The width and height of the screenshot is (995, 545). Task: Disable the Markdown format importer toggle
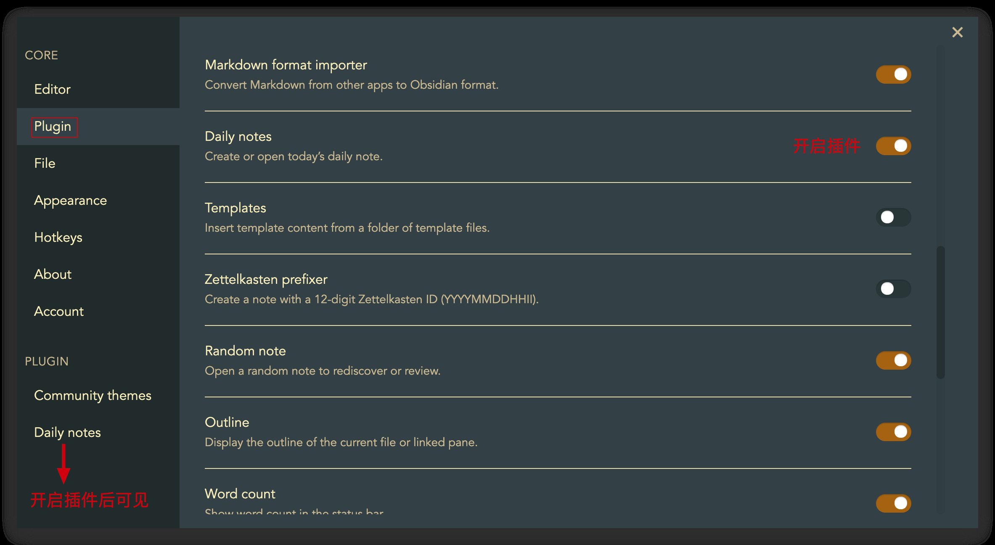pyautogui.click(x=893, y=74)
